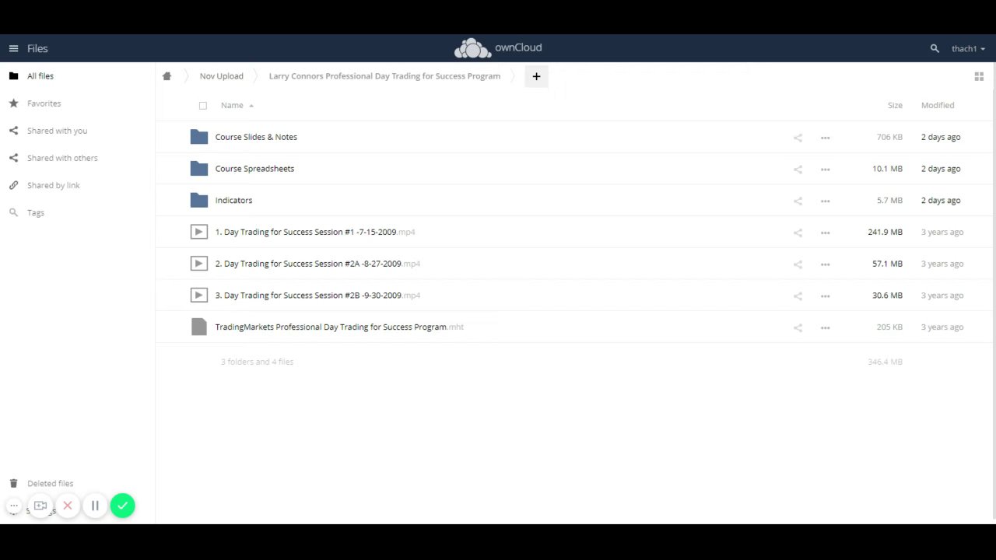
Task: Click Indicators folder icon
Action: (199, 200)
